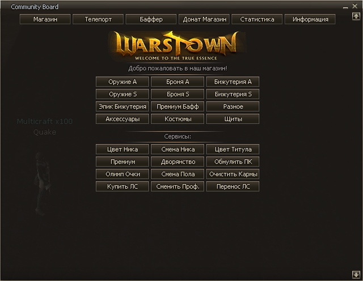Select the Премиум Бафф button
Viewport: 363px width, 281px height.
click(x=178, y=107)
